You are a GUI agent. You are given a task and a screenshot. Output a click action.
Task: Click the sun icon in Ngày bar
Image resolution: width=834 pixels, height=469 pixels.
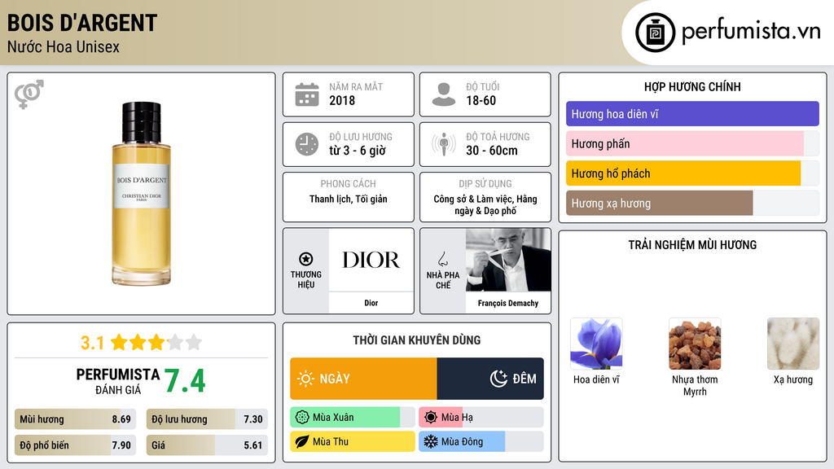click(x=306, y=379)
